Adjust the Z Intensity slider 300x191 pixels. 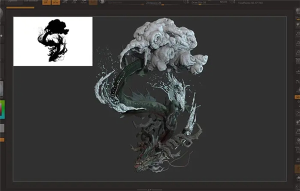162,3
